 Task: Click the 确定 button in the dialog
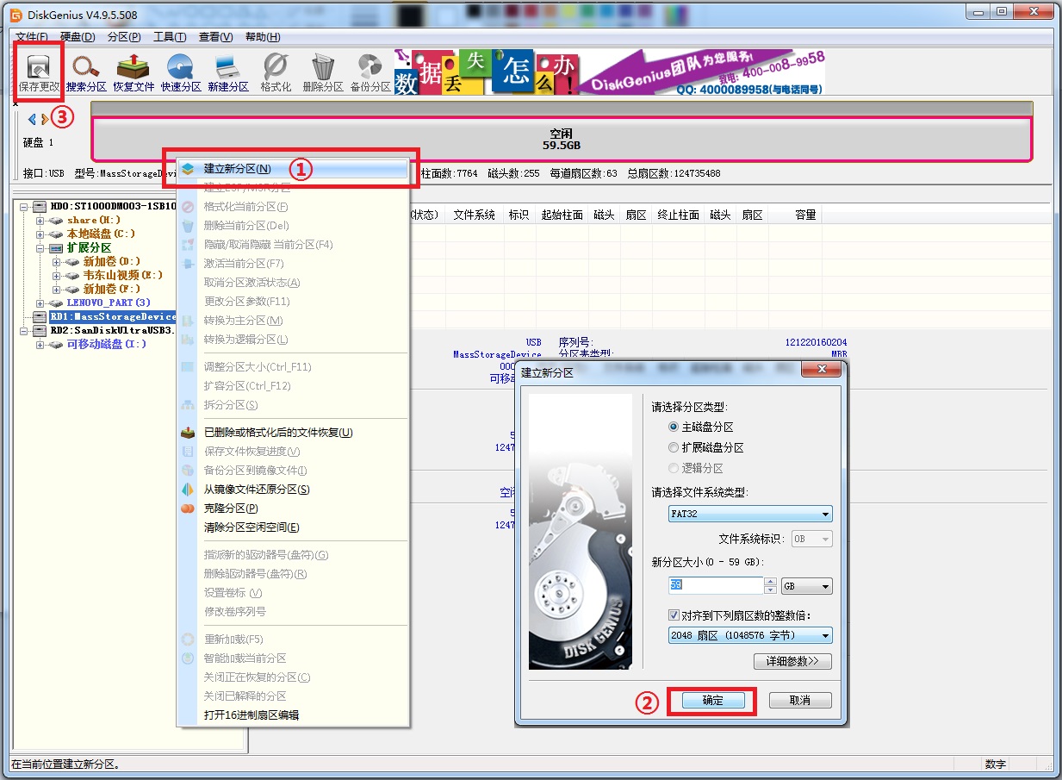(x=713, y=701)
